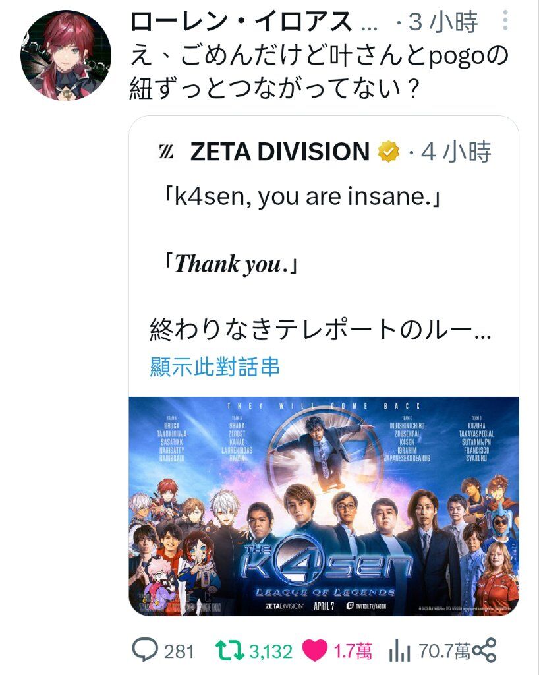Click the 3,132 retweet count
The image size is (539, 675).
pos(271,651)
